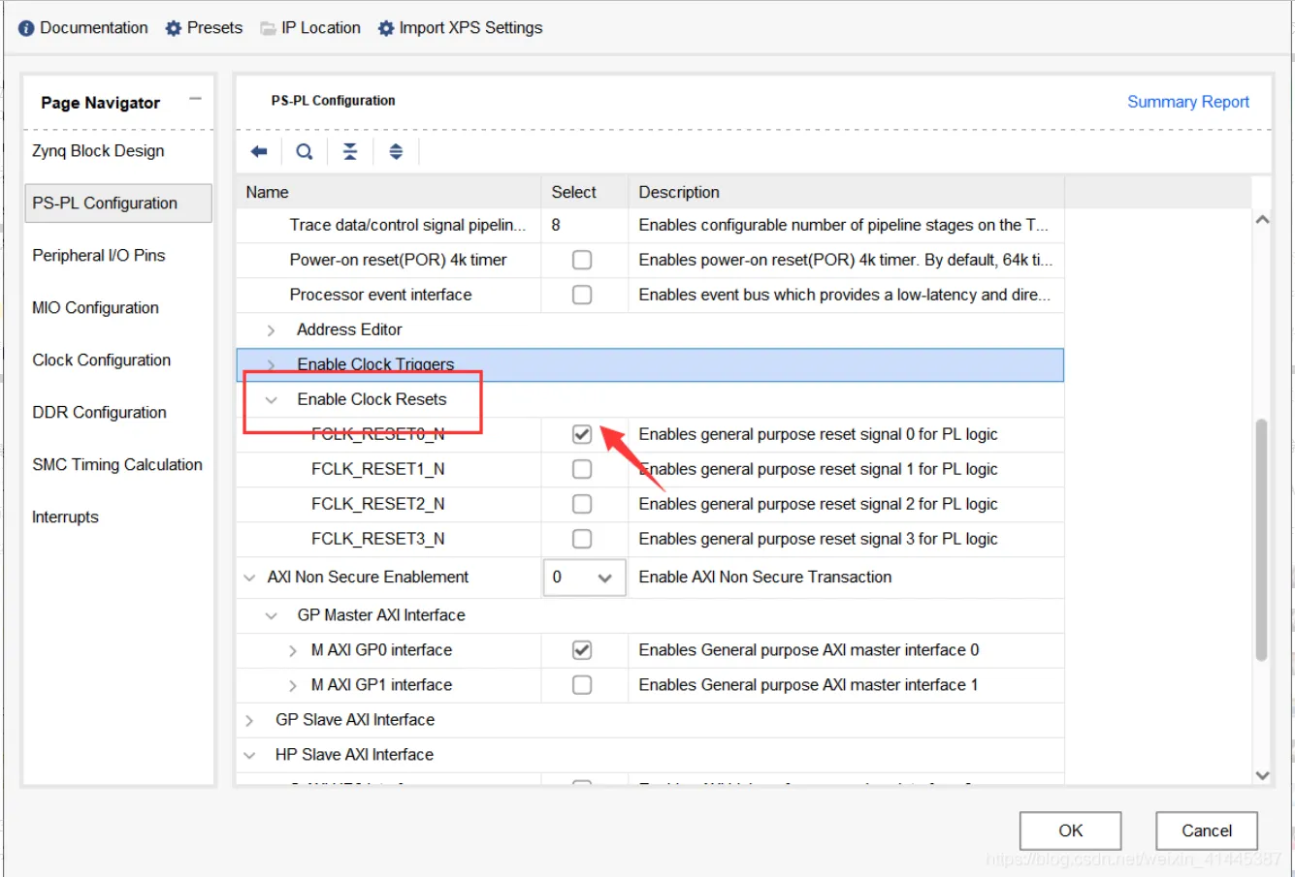1295x877 pixels.
Task: Click the collapse all toolbar icon
Action: 350,151
